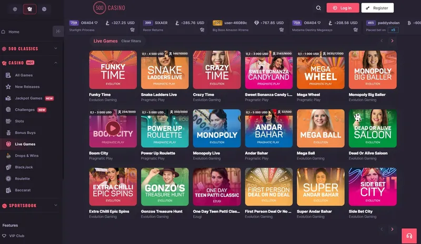Click the Register button
This screenshot has width=421, height=244.
coord(377,8)
